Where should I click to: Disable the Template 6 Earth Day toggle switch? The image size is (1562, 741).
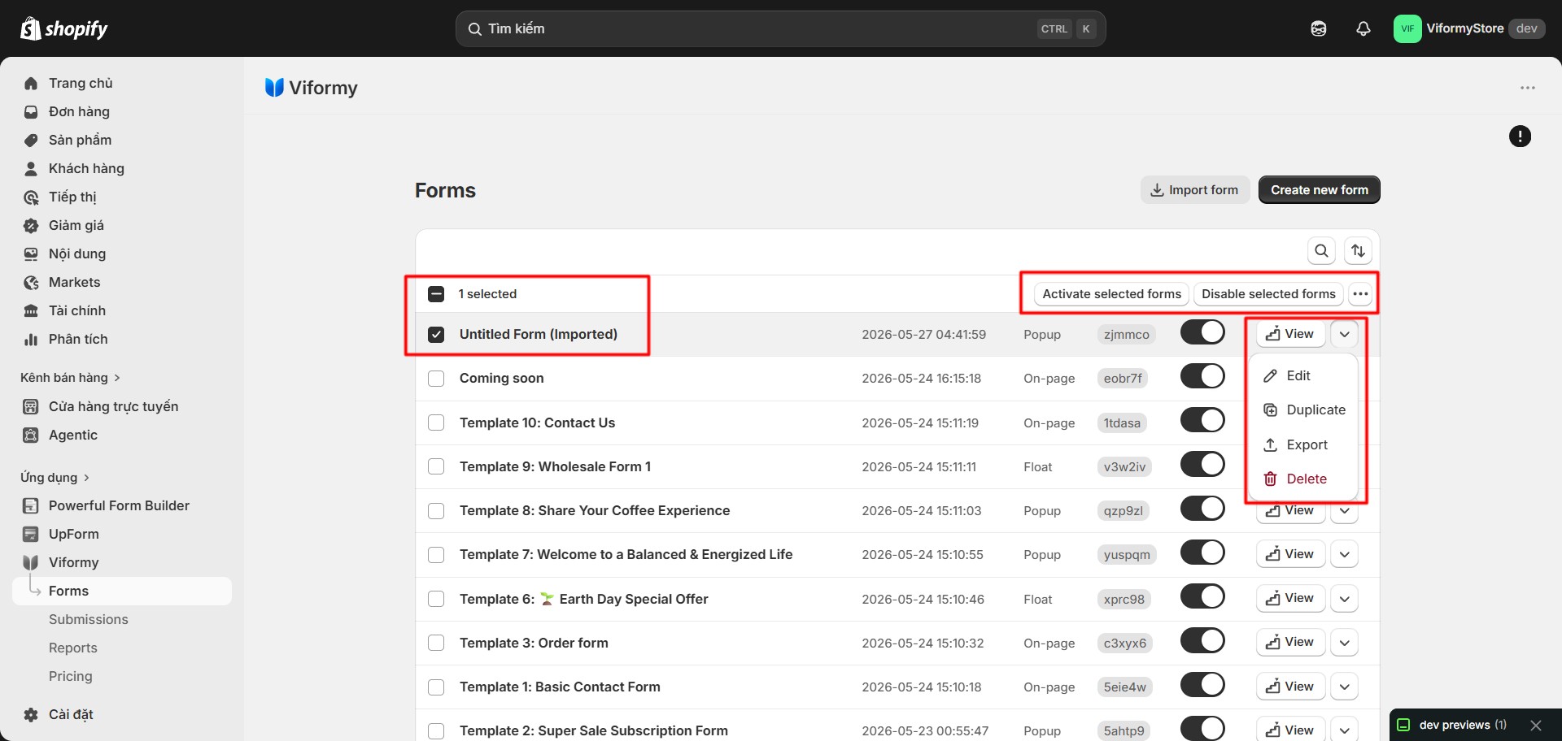point(1202,596)
